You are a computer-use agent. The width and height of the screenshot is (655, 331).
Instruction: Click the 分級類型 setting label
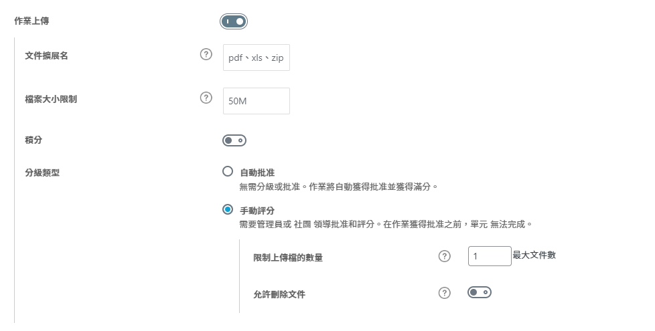(42, 173)
